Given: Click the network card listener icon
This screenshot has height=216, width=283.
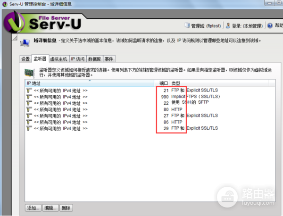Looking at the screenshot, I should click(x=30, y=73).
